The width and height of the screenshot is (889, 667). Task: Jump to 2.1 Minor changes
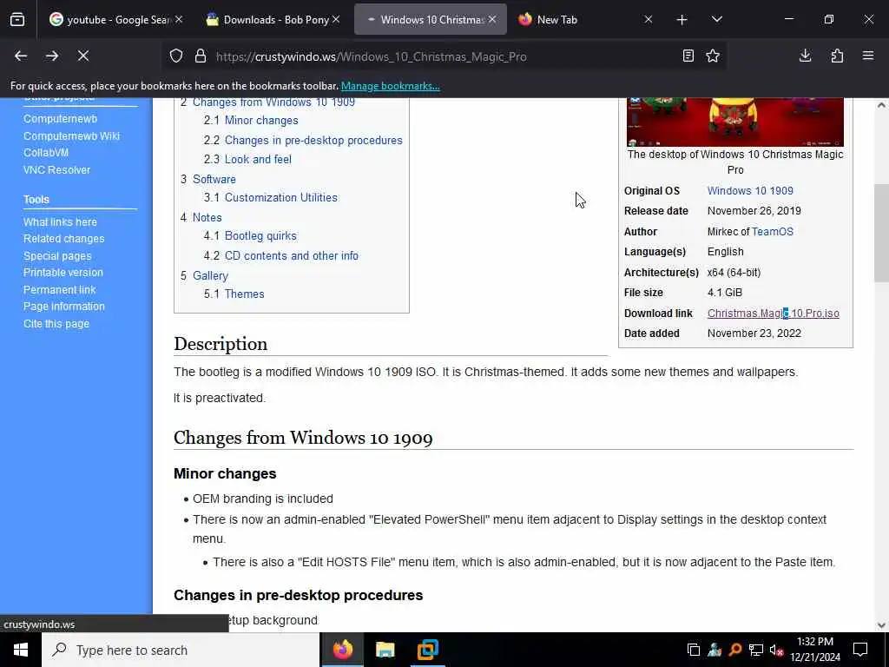[x=251, y=120]
